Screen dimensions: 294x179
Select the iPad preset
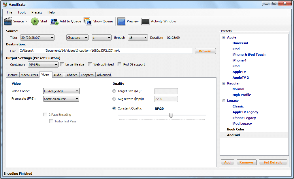(236, 66)
